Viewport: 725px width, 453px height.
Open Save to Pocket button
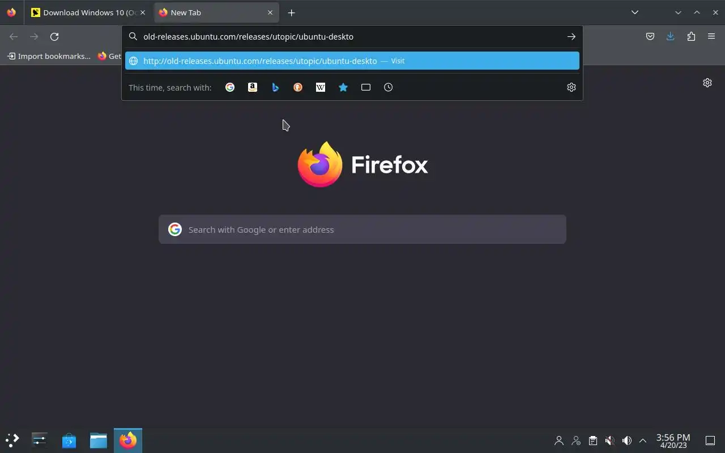[650, 36]
